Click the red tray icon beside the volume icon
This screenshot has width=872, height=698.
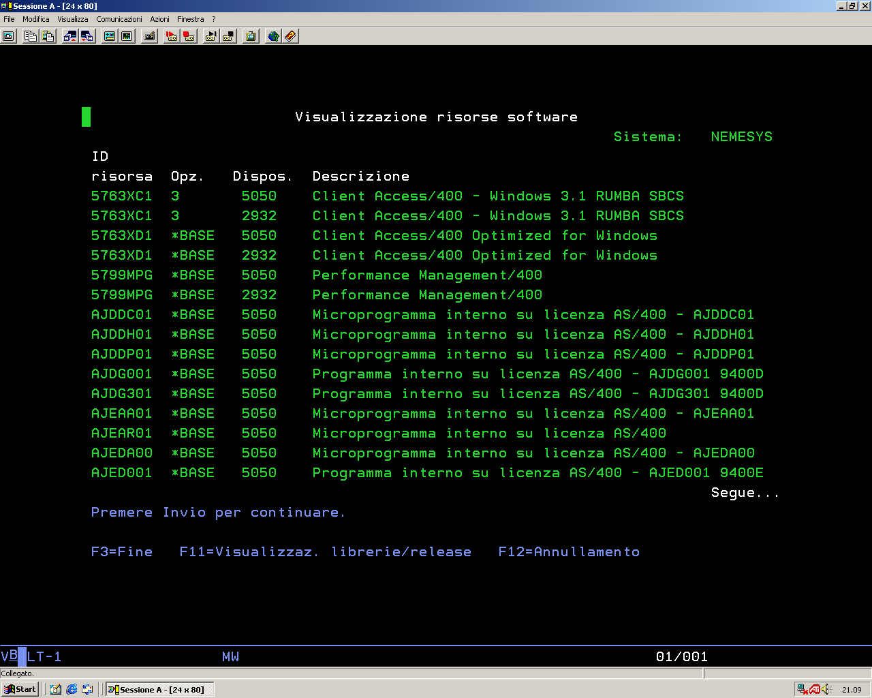[815, 689]
